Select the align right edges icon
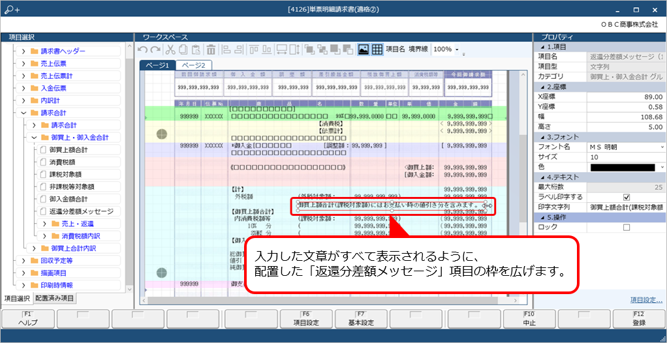The width and height of the screenshot is (667, 343). coord(239,50)
